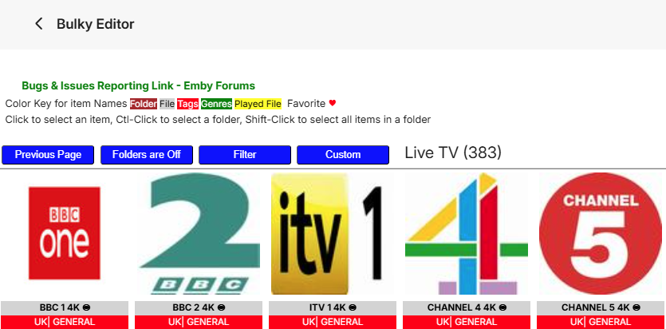Go back using the arrow beside Bulky Editor
The height and width of the screenshot is (329, 666).
click(x=39, y=24)
